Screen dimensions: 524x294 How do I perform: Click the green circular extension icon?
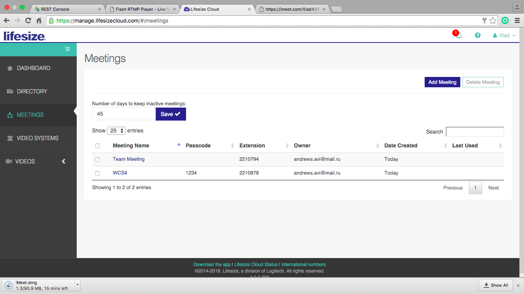pos(505,21)
